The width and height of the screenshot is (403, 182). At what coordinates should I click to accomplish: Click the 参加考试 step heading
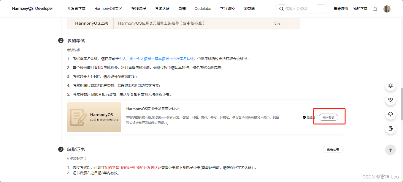[76, 40]
